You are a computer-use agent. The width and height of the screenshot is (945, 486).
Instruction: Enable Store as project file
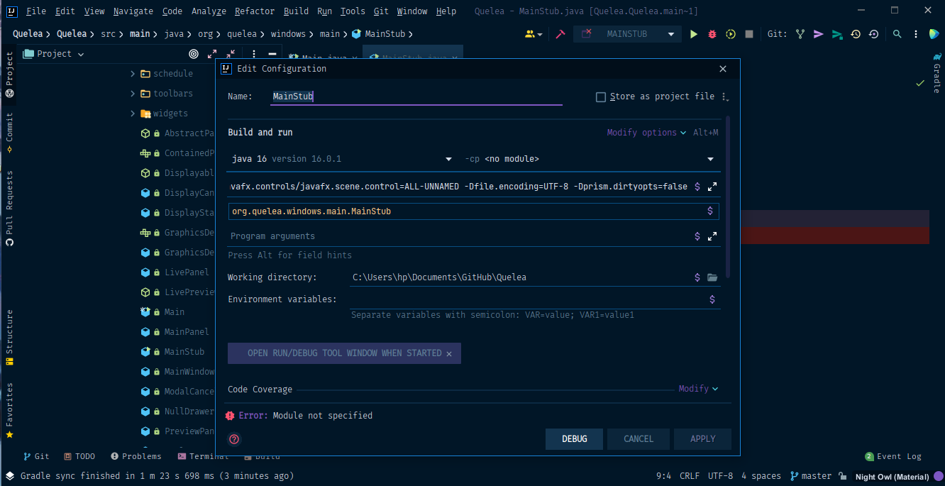coord(601,96)
